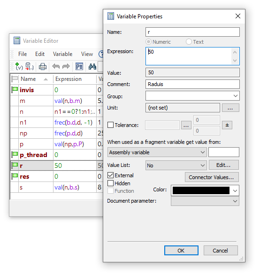Open the Group dropdown

pyautogui.click(x=192, y=96)
